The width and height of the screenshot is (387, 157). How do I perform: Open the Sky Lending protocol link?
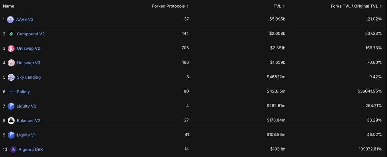point(29,77)
